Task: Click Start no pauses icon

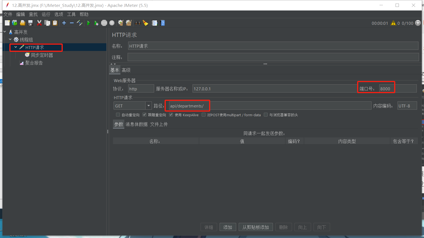Action: pyautogui.click(x=96, y=23)
